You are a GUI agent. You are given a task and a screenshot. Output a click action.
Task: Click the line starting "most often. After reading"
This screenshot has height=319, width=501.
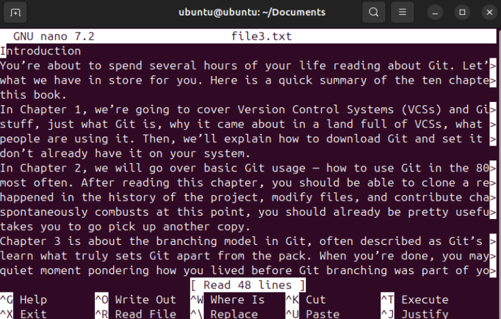pos(248,183)
